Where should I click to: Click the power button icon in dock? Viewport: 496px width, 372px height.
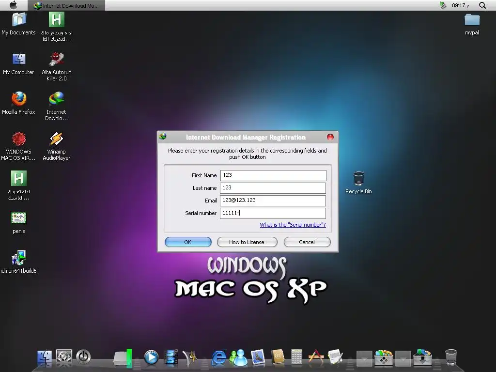[x=83, y=357]
